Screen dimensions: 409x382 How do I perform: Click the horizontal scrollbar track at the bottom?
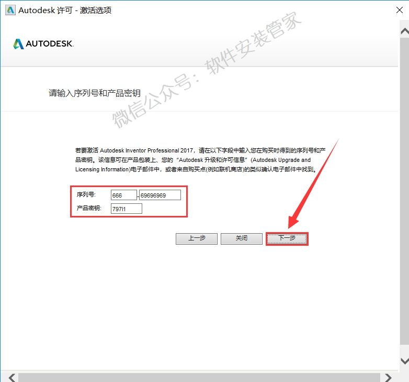199,377
